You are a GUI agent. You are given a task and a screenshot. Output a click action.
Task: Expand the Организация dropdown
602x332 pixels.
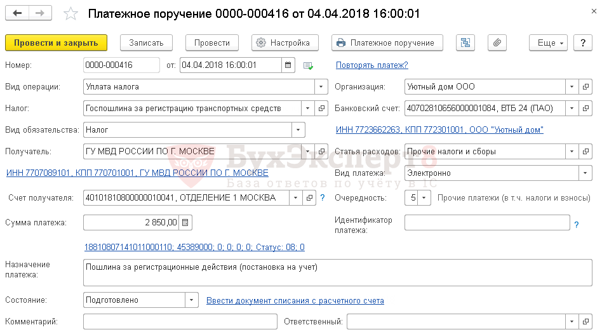[x=572, y=87]
